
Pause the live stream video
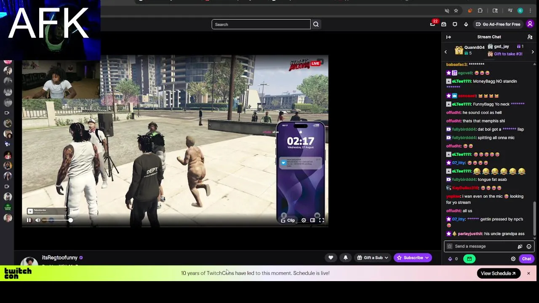click(x=29, y=220)
